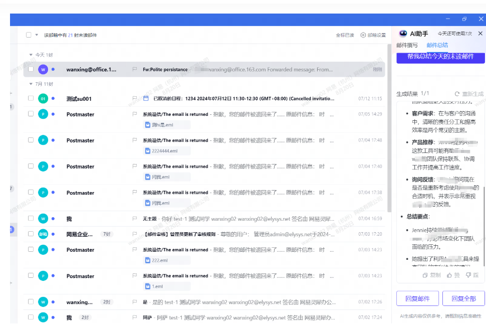Close the AI assistant panel
This screenshot has width=486, height=331.
[480, 34]
